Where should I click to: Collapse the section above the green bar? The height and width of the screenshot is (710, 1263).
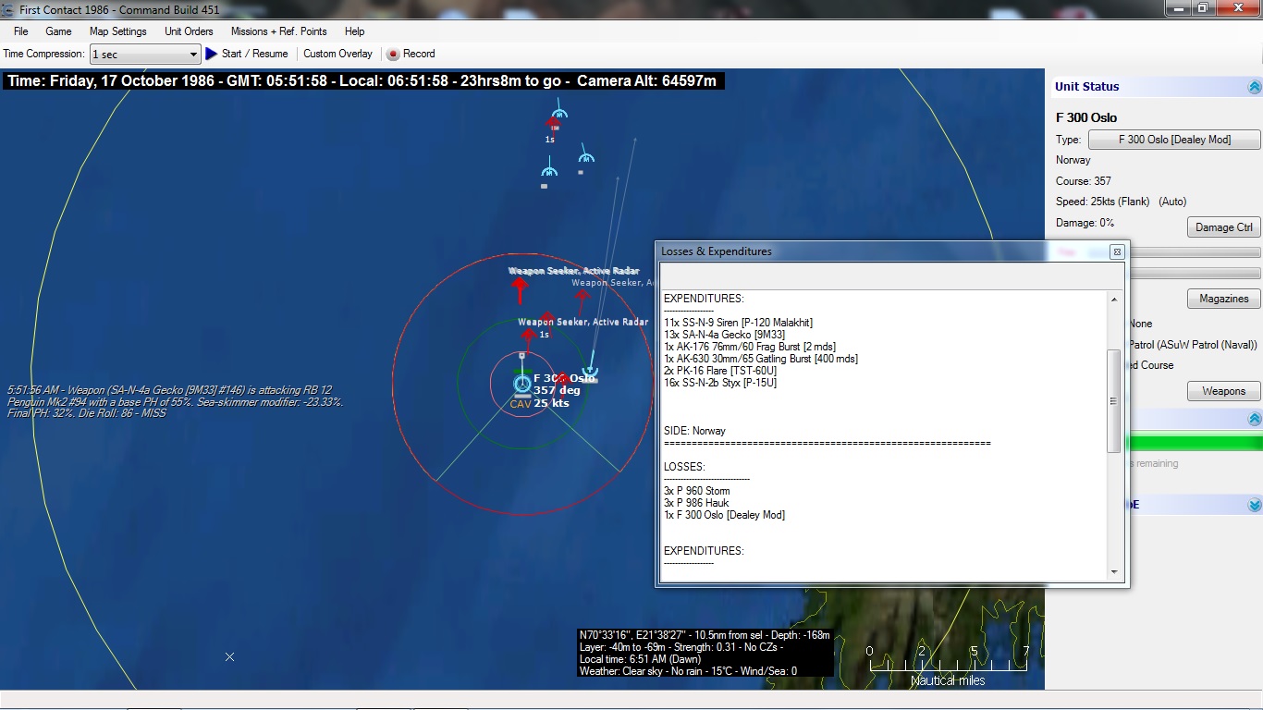1254,421
